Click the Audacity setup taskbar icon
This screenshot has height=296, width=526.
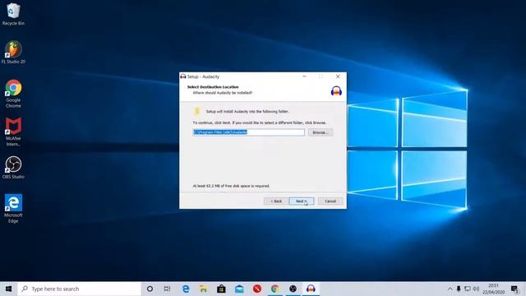[x=311, y=289]
